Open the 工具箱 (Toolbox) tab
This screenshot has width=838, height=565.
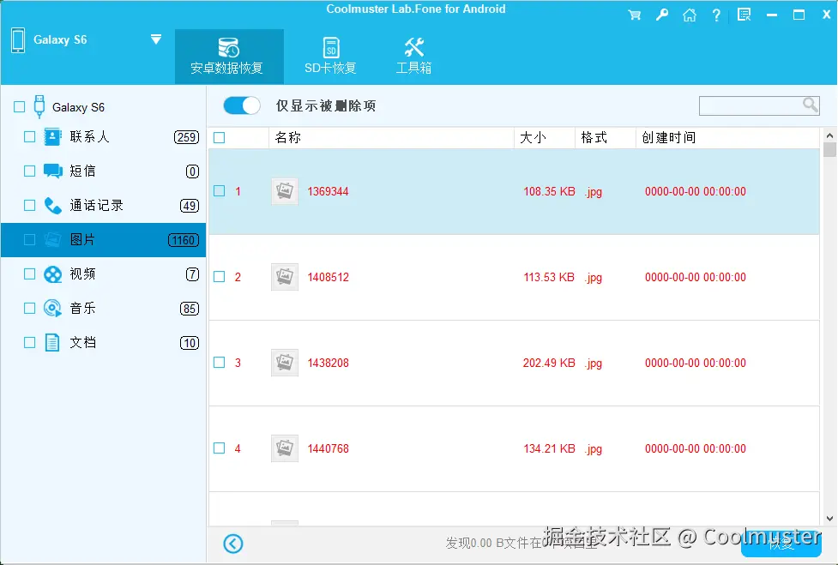click(413, 54)
